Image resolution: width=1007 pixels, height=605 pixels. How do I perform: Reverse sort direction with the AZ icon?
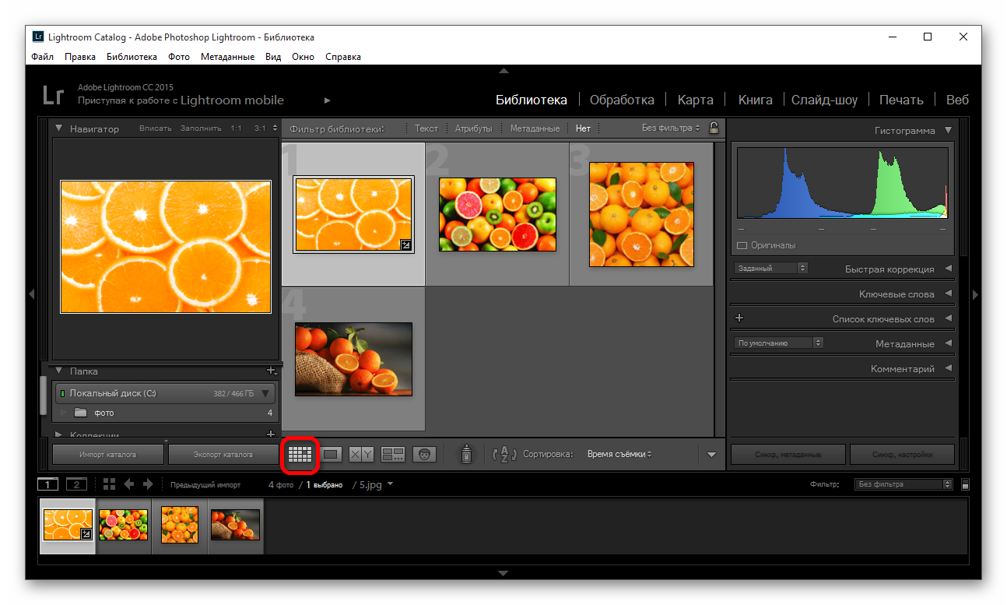point(504,454)
